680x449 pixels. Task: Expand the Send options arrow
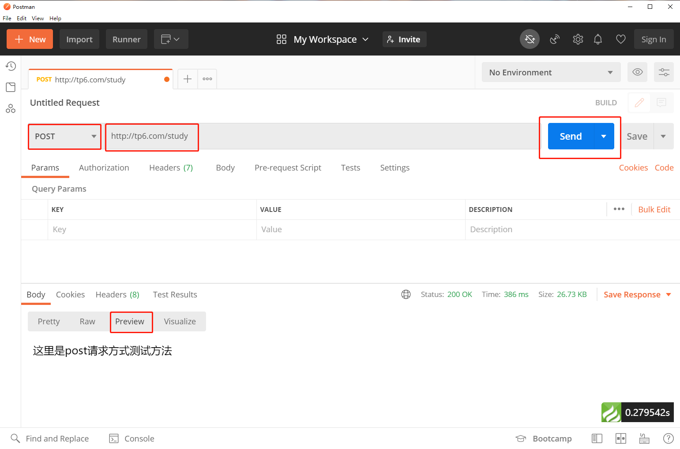pos(604,136)
